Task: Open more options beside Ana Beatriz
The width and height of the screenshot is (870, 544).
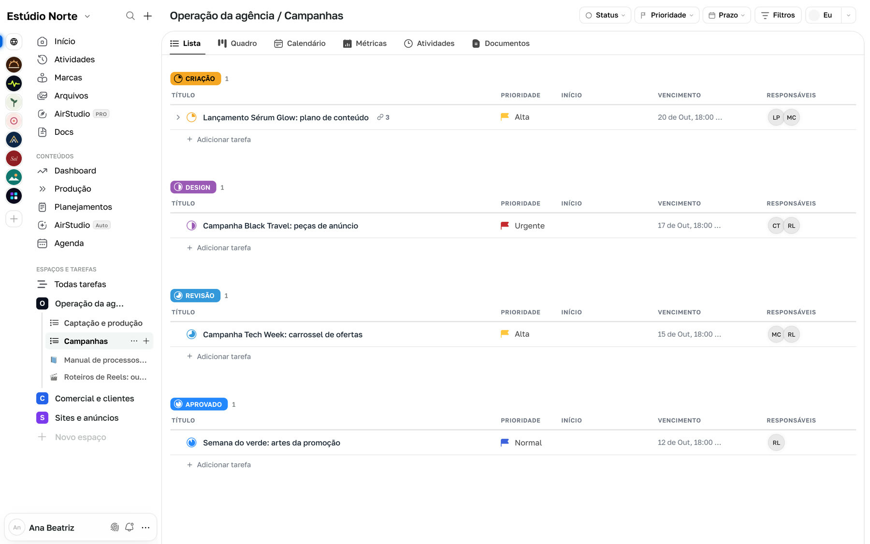Action: pos(145,528)
